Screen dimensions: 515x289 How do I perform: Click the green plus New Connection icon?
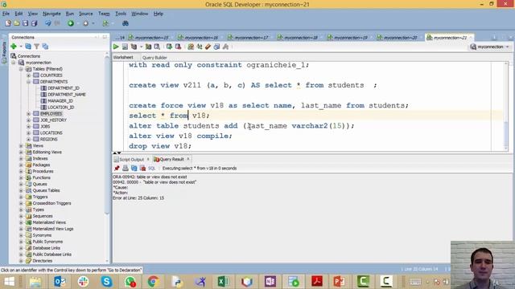point(14,47)
